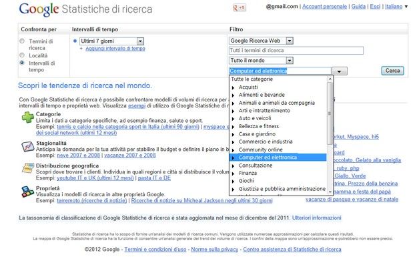Image resolution: width=417 pixels, height=263 pixels.
Task: Choose highlighted Computer ed elettronica item
Action: 278,158
